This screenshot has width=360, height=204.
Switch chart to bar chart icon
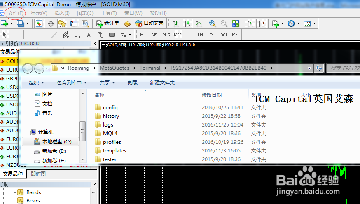pos(175,23)
